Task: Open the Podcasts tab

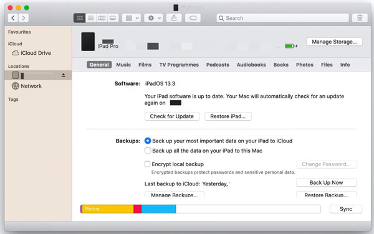Action: (218, 65)
